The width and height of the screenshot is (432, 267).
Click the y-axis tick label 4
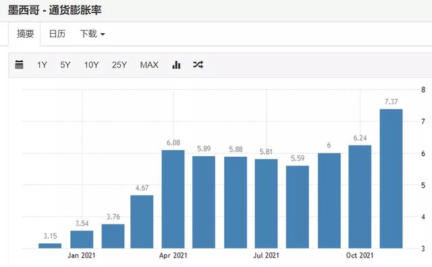click(423, 217)
